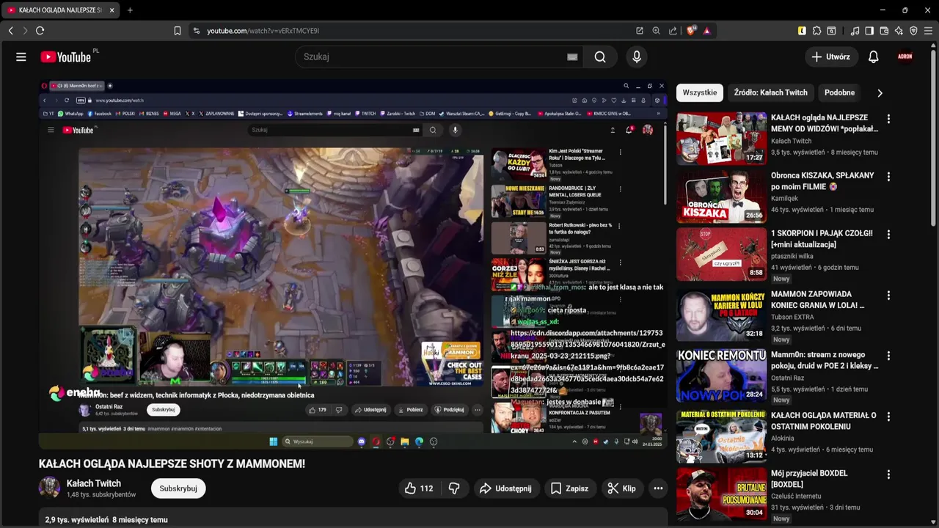Open options for Obrońca KISZAKA video
This screenshot has width=939, height=528.
click(x=888, y=176)
